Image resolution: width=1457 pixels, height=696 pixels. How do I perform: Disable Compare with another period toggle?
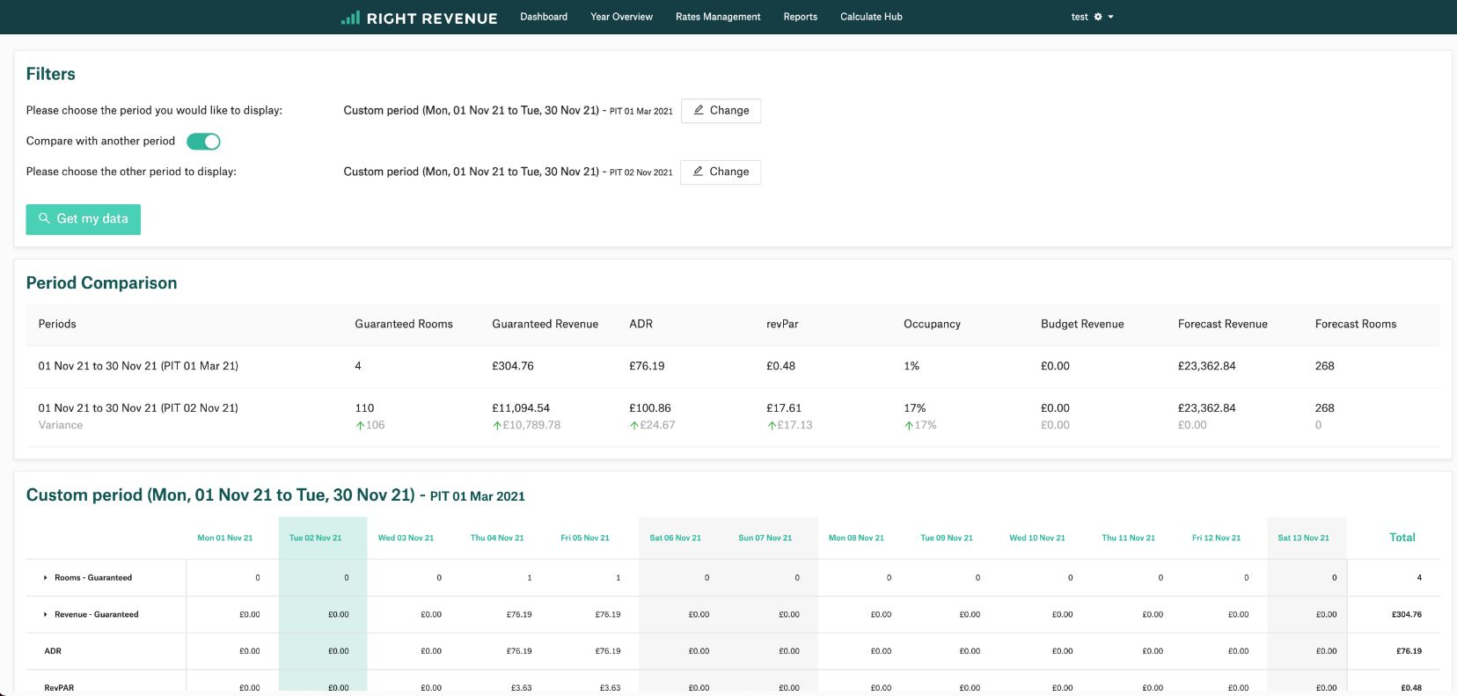203,142
